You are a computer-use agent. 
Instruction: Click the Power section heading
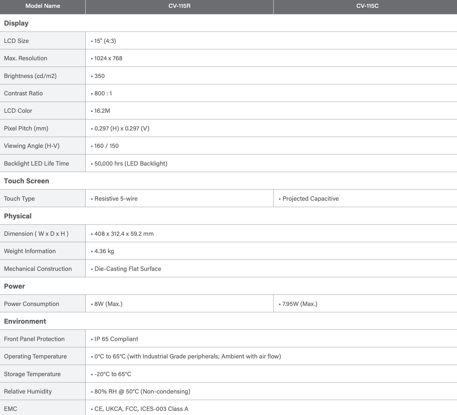click(15, 286)
